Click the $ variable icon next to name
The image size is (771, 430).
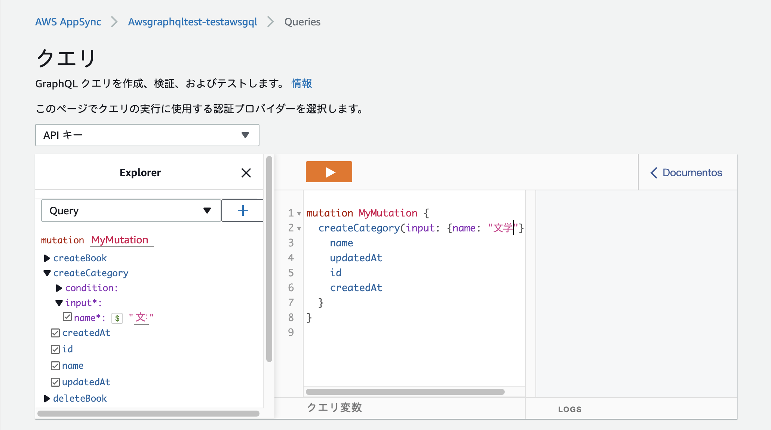click(x=117, y=318)
